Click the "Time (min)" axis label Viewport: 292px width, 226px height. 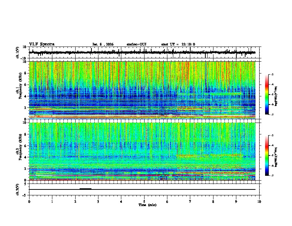147,205
